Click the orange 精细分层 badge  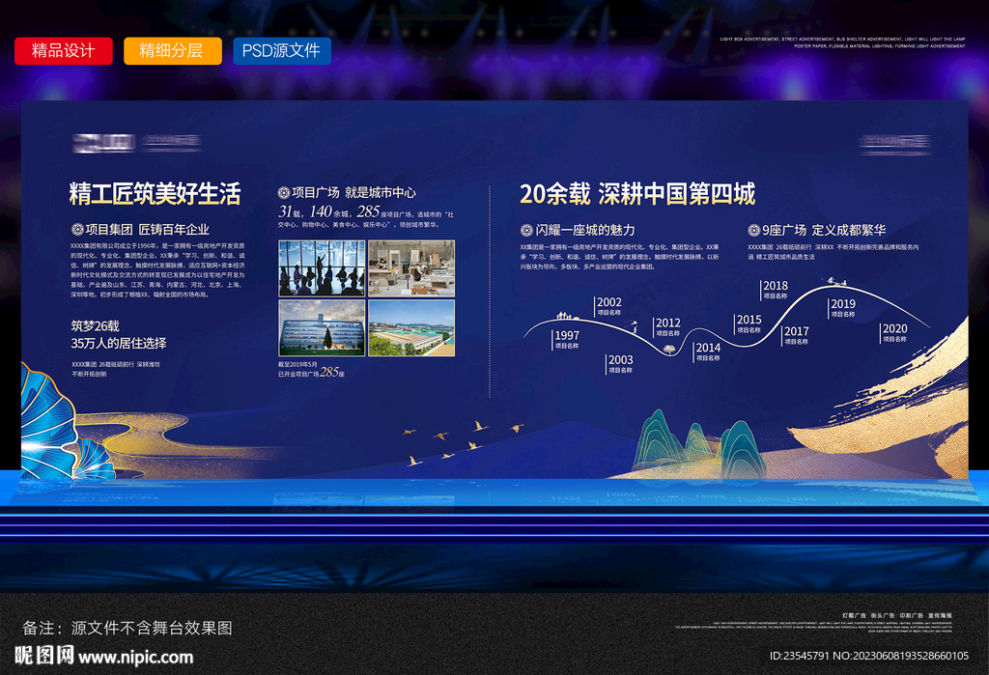pyautogui.click(x=173, y=50)
